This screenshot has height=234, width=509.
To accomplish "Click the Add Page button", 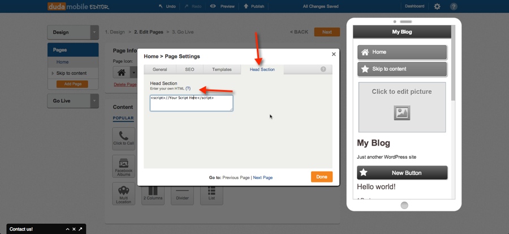I will point(73,84).
